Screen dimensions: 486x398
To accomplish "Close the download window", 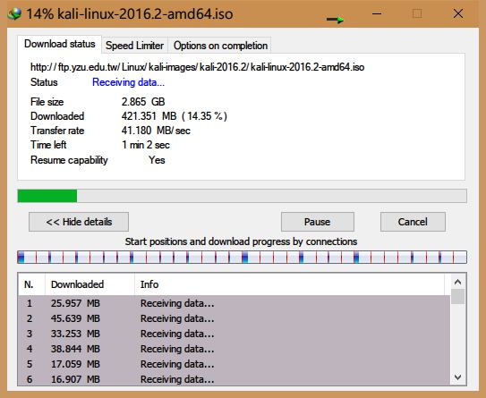I will [x=458, y=13].
